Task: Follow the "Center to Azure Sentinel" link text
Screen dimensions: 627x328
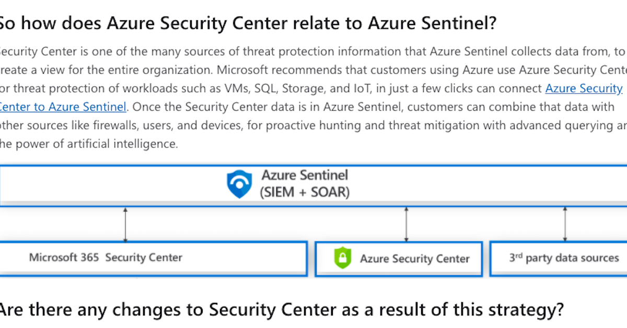Action: point(63,107)
